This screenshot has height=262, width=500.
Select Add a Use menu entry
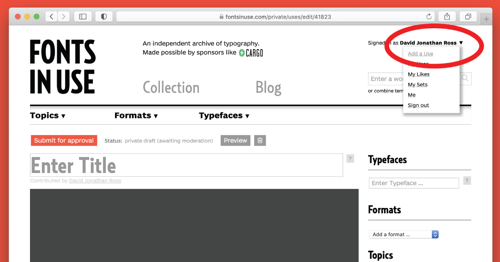(420, 54)
